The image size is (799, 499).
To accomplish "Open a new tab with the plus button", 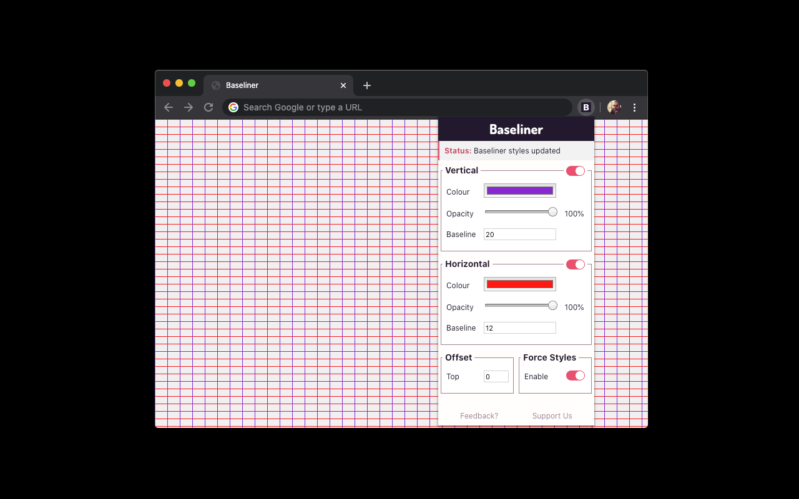I will 367,85.
